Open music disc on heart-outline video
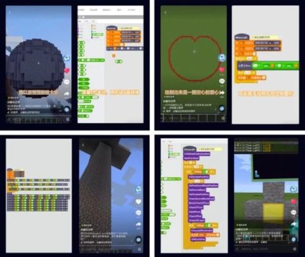 tap(222, 109)
